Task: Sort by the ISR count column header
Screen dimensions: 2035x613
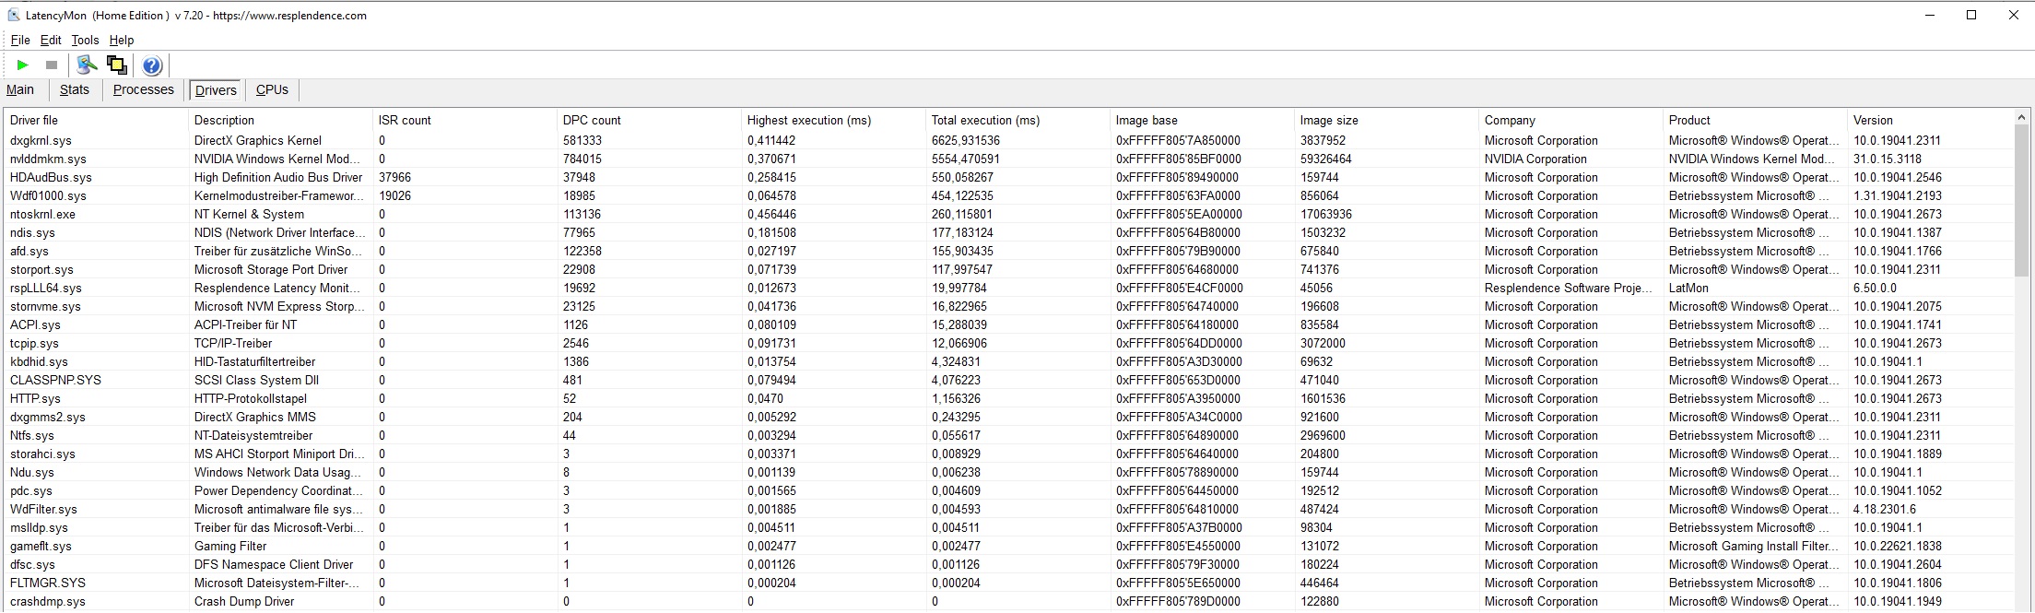Action: point(465,120)
